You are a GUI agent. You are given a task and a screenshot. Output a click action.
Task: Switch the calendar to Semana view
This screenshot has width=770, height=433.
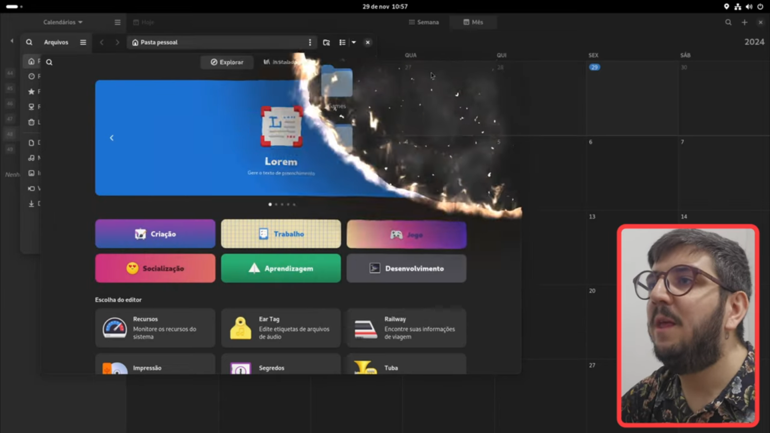point(424,22)
